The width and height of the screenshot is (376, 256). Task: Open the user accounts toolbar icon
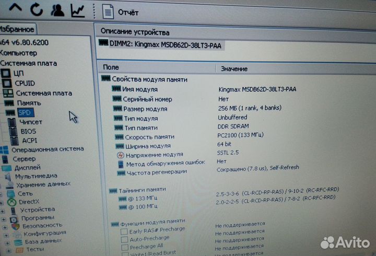click(57, 10)
